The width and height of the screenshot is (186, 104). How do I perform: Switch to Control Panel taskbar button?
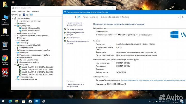coord(37,101)
